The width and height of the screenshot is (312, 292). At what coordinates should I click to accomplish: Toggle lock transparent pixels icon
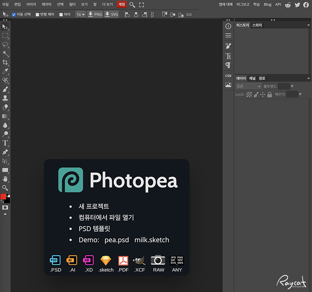pyautogui.click(x=249, y=94)
